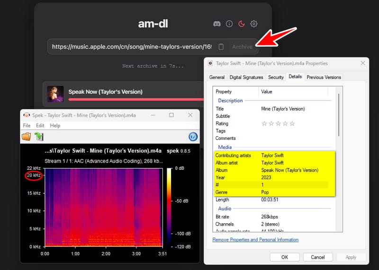The image size is (379, 270).
Task: Switch to the Previous Versions tab
Action: tap(324, 77)
